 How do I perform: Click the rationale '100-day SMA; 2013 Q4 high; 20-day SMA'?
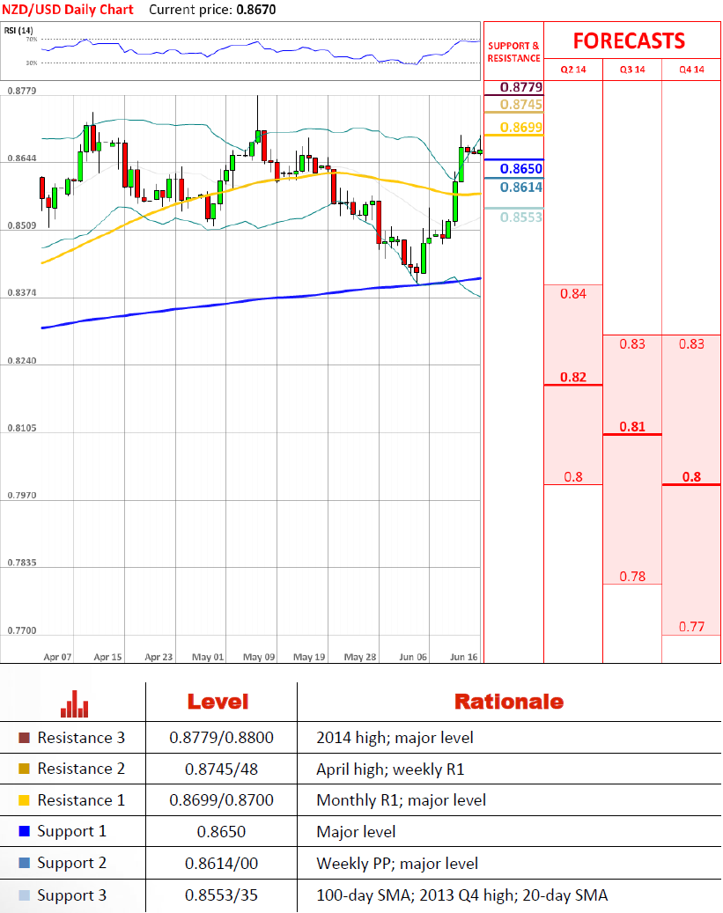pos(462,895)
